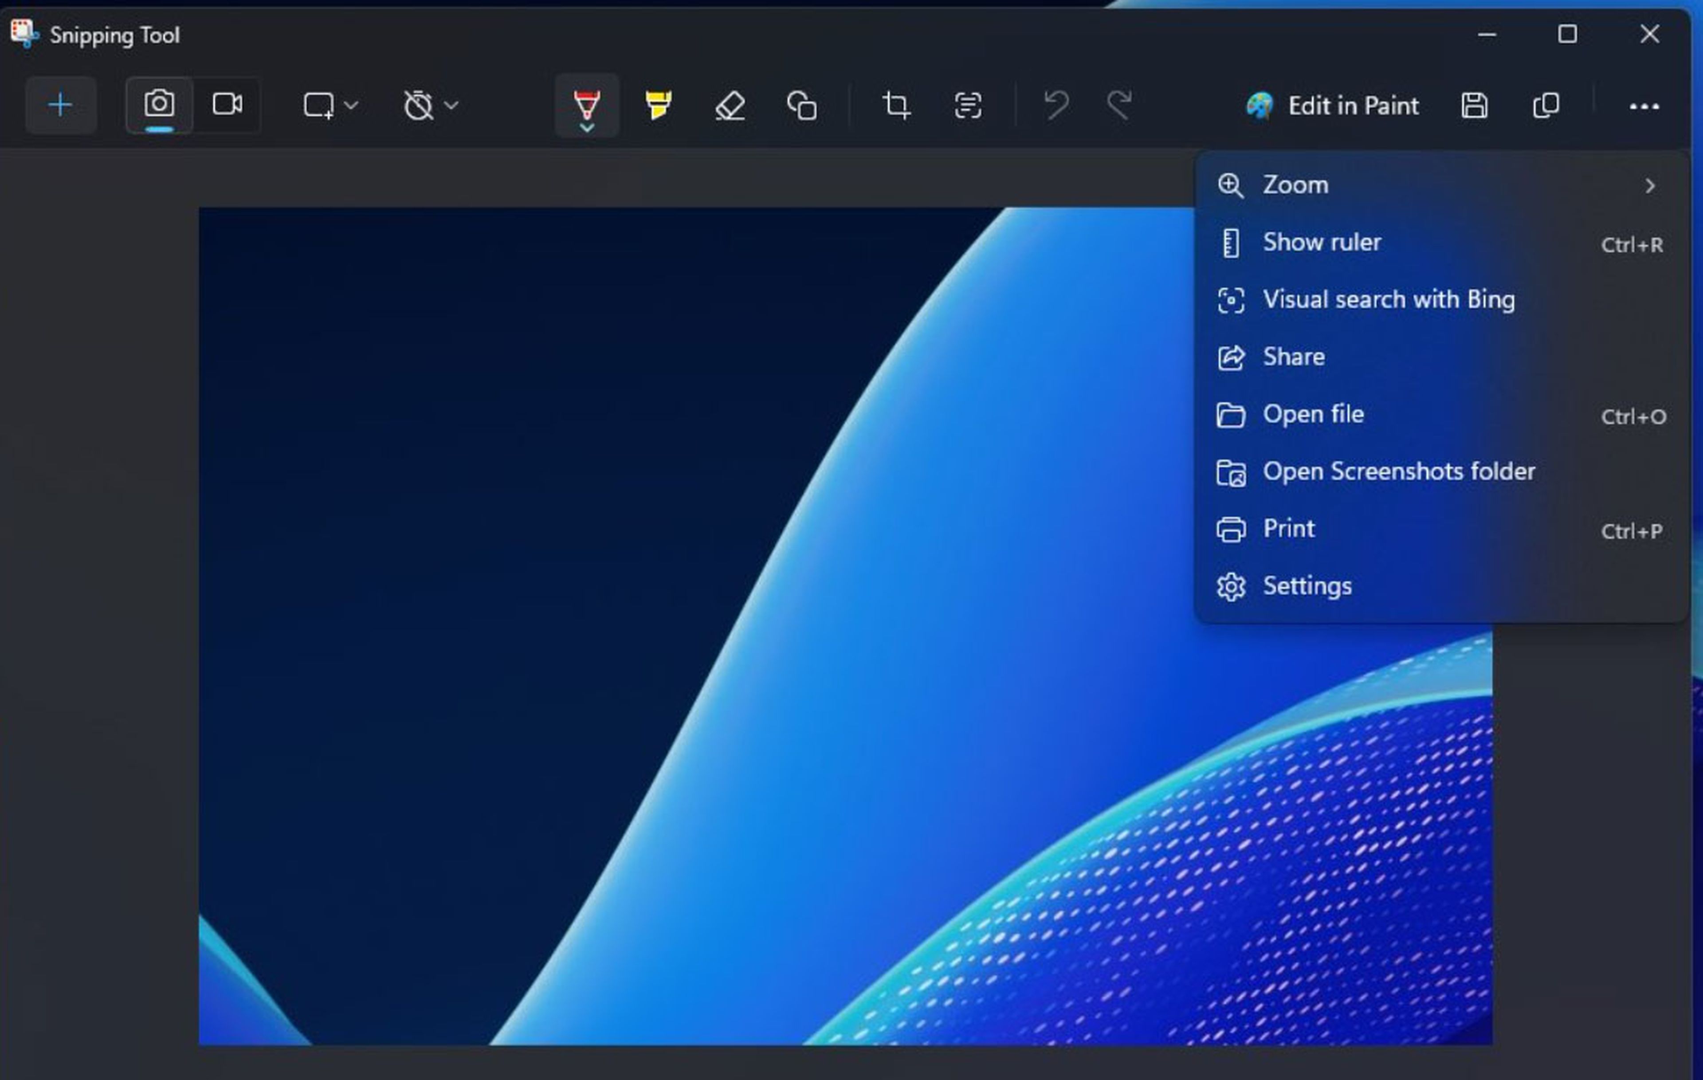Image resolution: width=1703 pixels, height=1080 pixels.
Task: Start a new snip with the plus button
Action: 61,105
